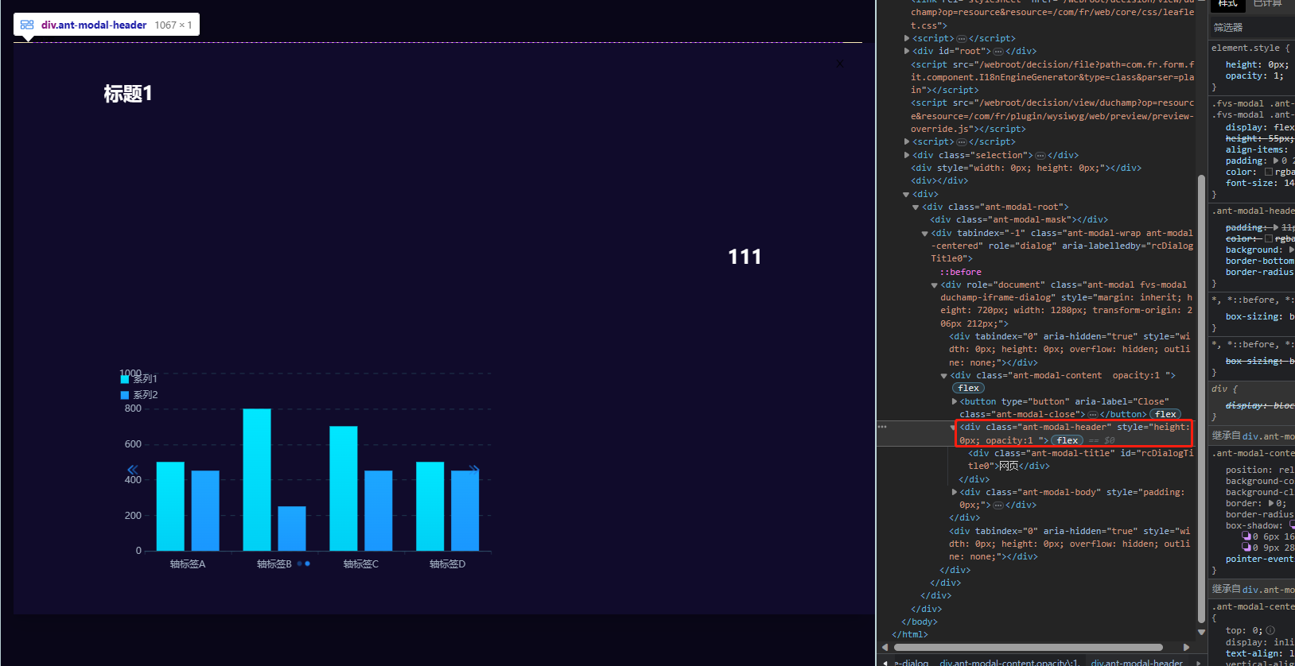Toggle the 系列2 legend item

point(139,395)
